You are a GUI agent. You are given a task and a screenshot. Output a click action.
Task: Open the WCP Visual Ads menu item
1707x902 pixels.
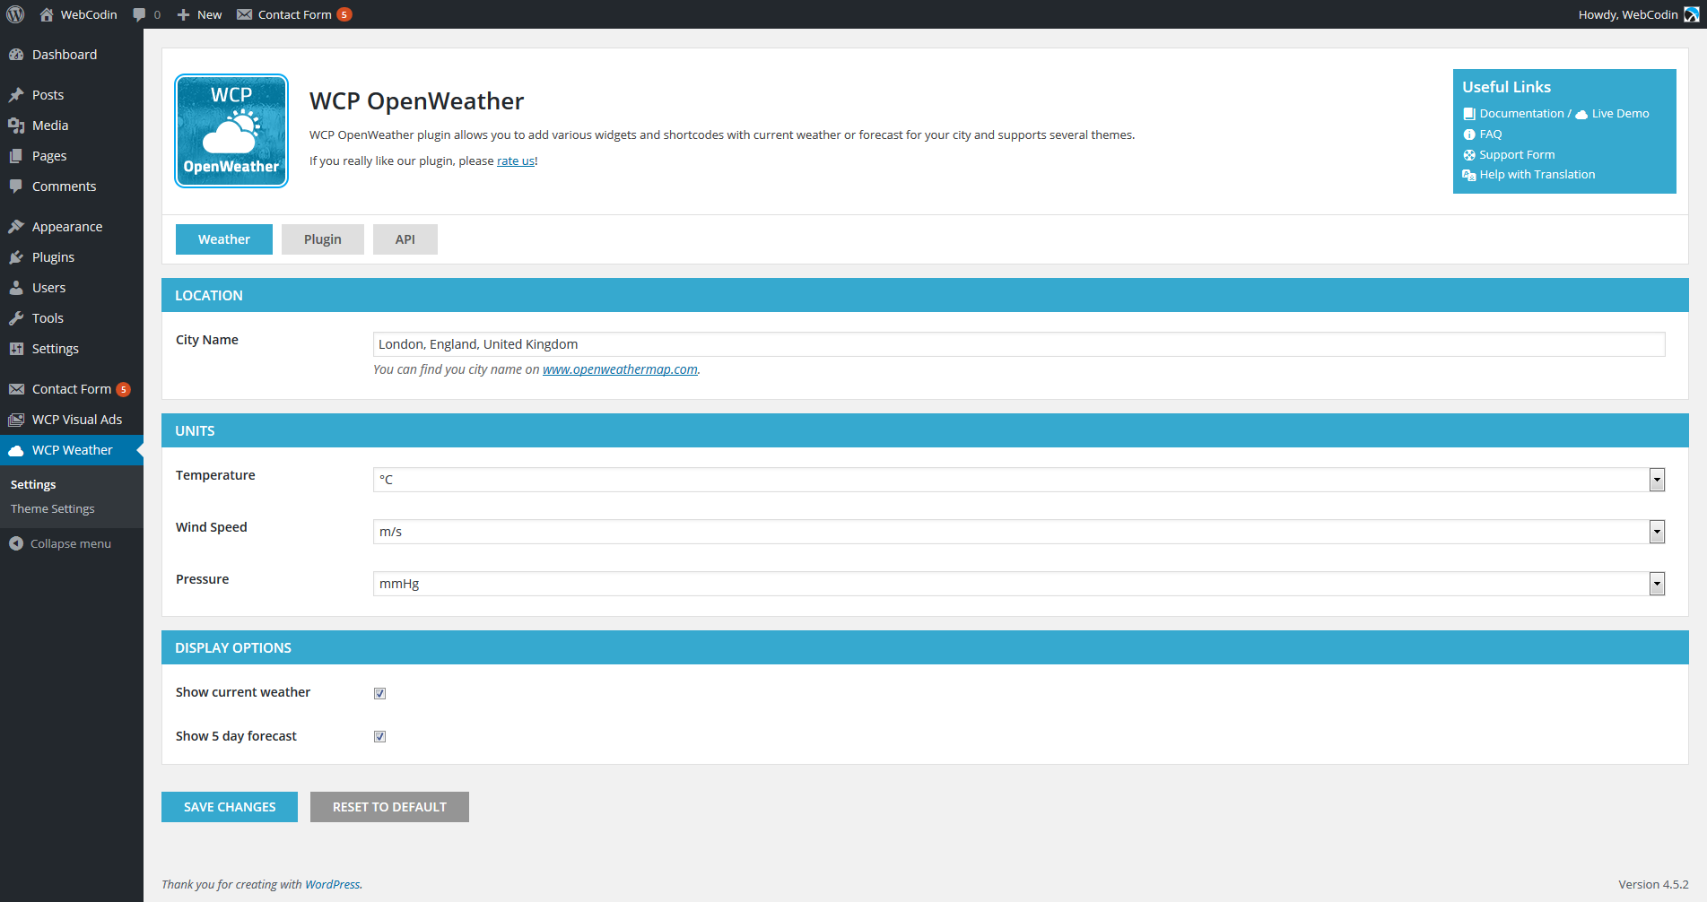click(72, 420)
